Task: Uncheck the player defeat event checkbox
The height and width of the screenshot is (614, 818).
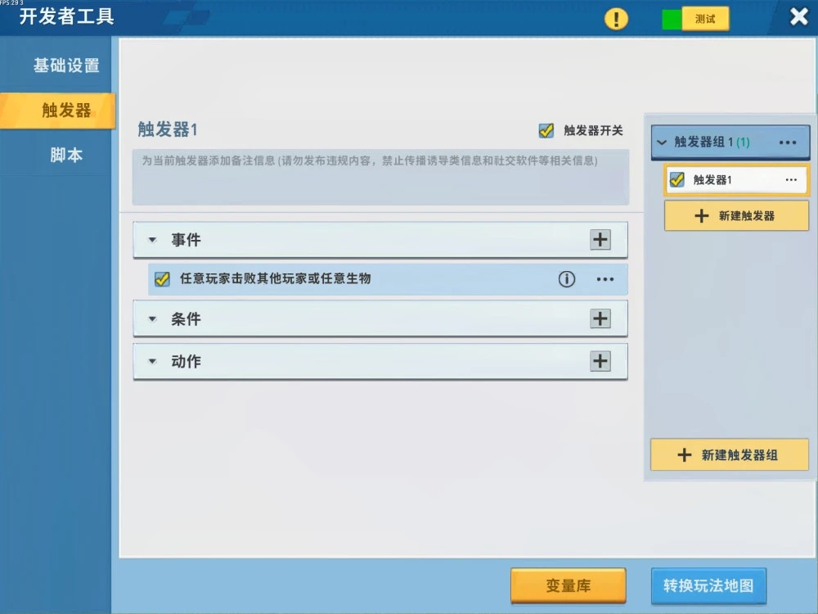Action: point(161,279)
